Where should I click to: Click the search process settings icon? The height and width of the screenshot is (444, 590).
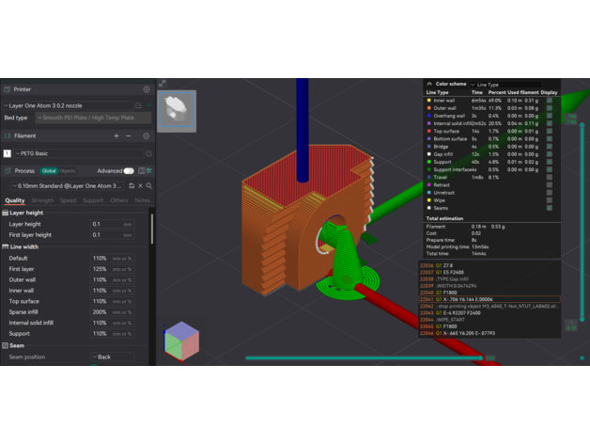(148, 186)
